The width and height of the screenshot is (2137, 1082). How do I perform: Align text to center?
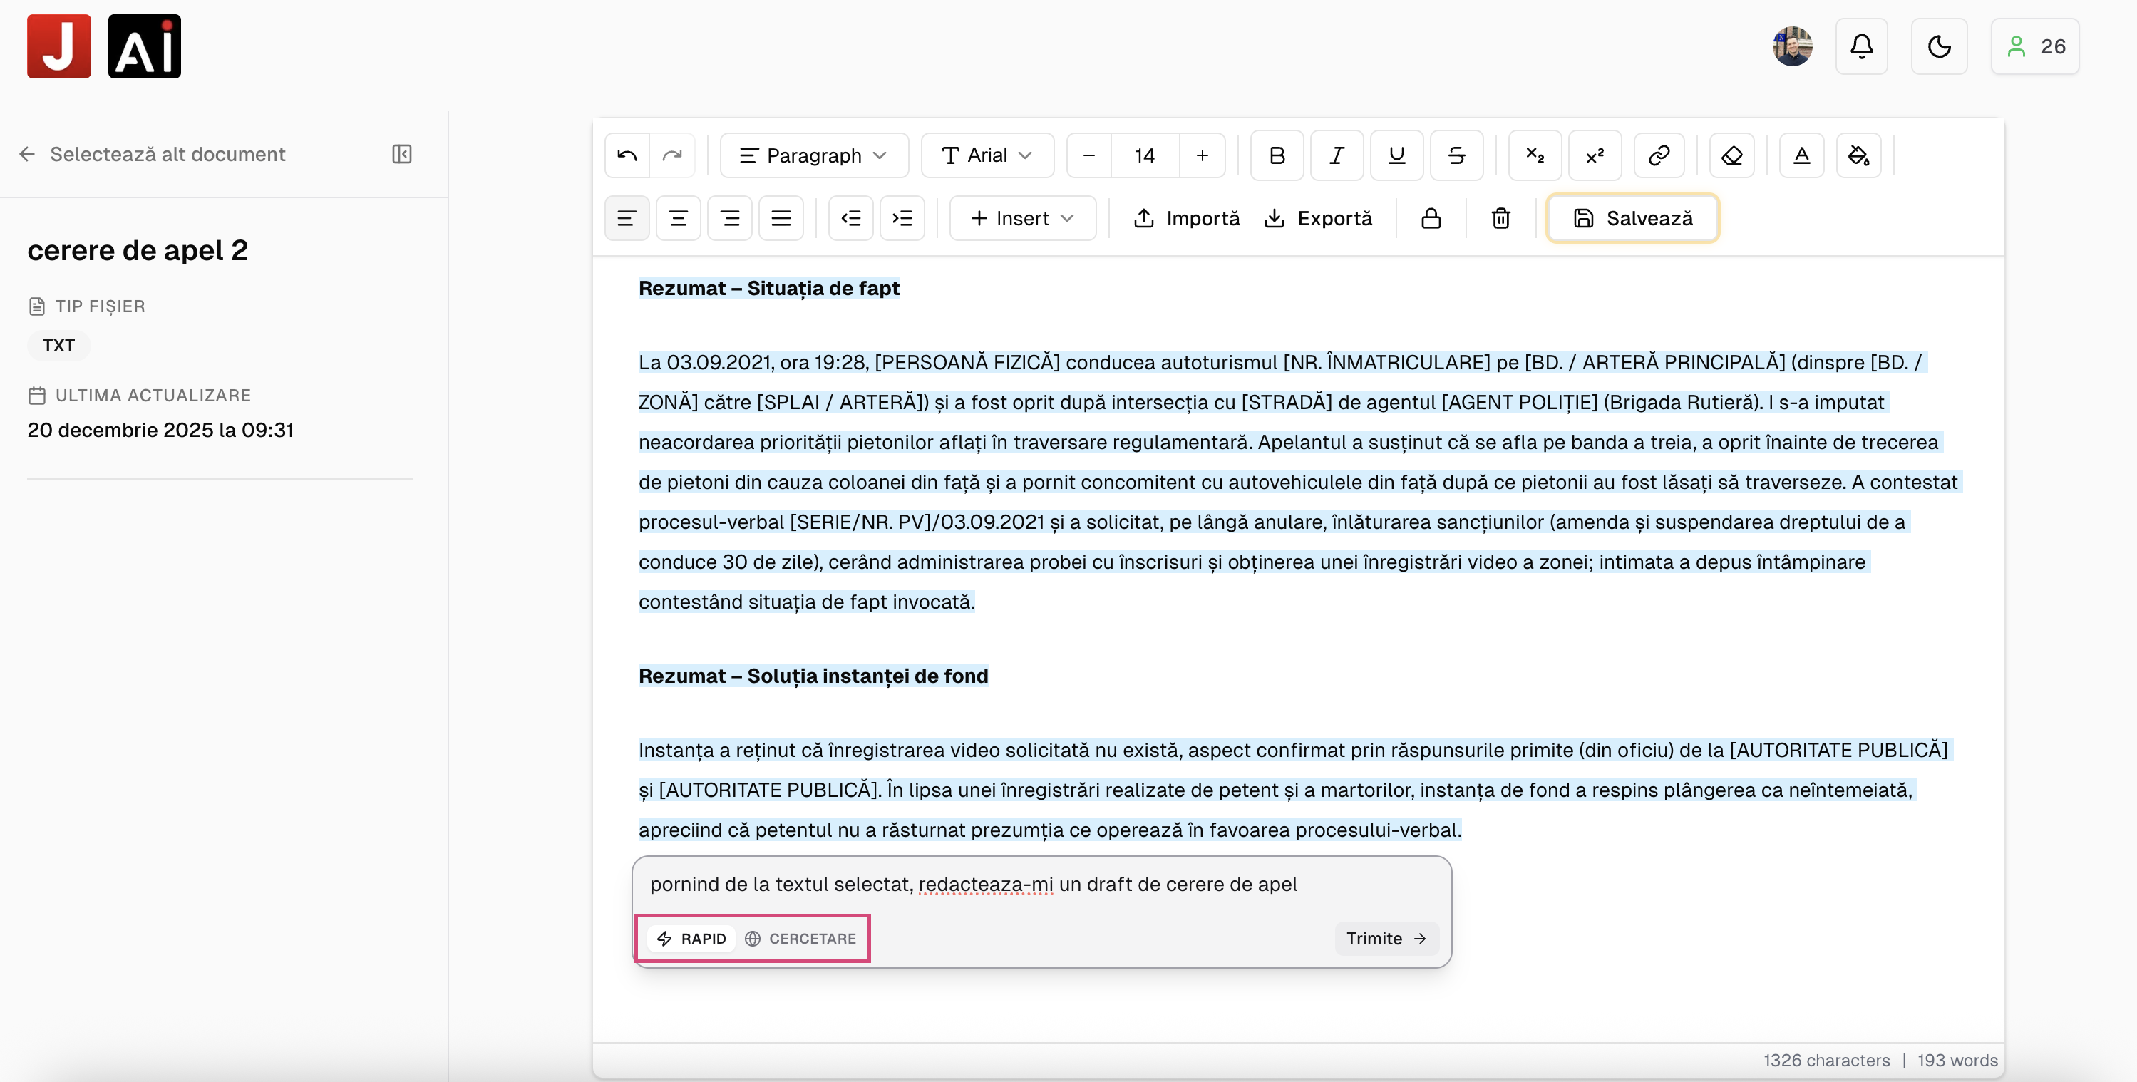pos(678,217)
